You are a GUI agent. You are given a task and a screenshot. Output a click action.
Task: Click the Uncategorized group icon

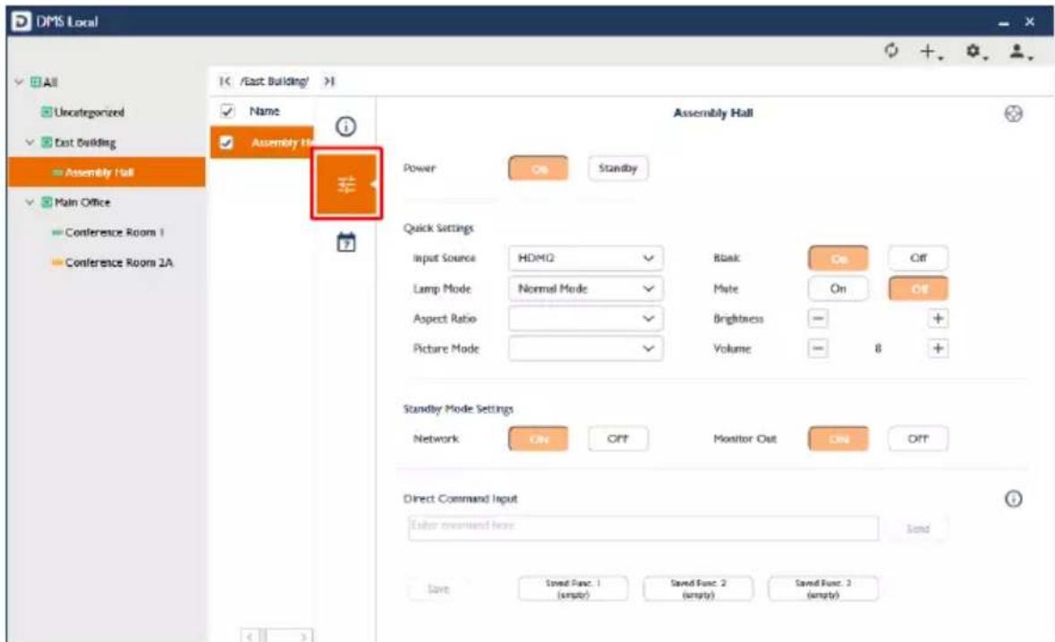[x=47, y=112]
